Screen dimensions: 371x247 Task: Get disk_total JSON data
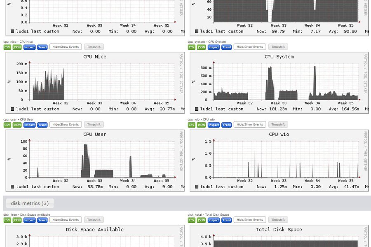(x=201, y=220)
